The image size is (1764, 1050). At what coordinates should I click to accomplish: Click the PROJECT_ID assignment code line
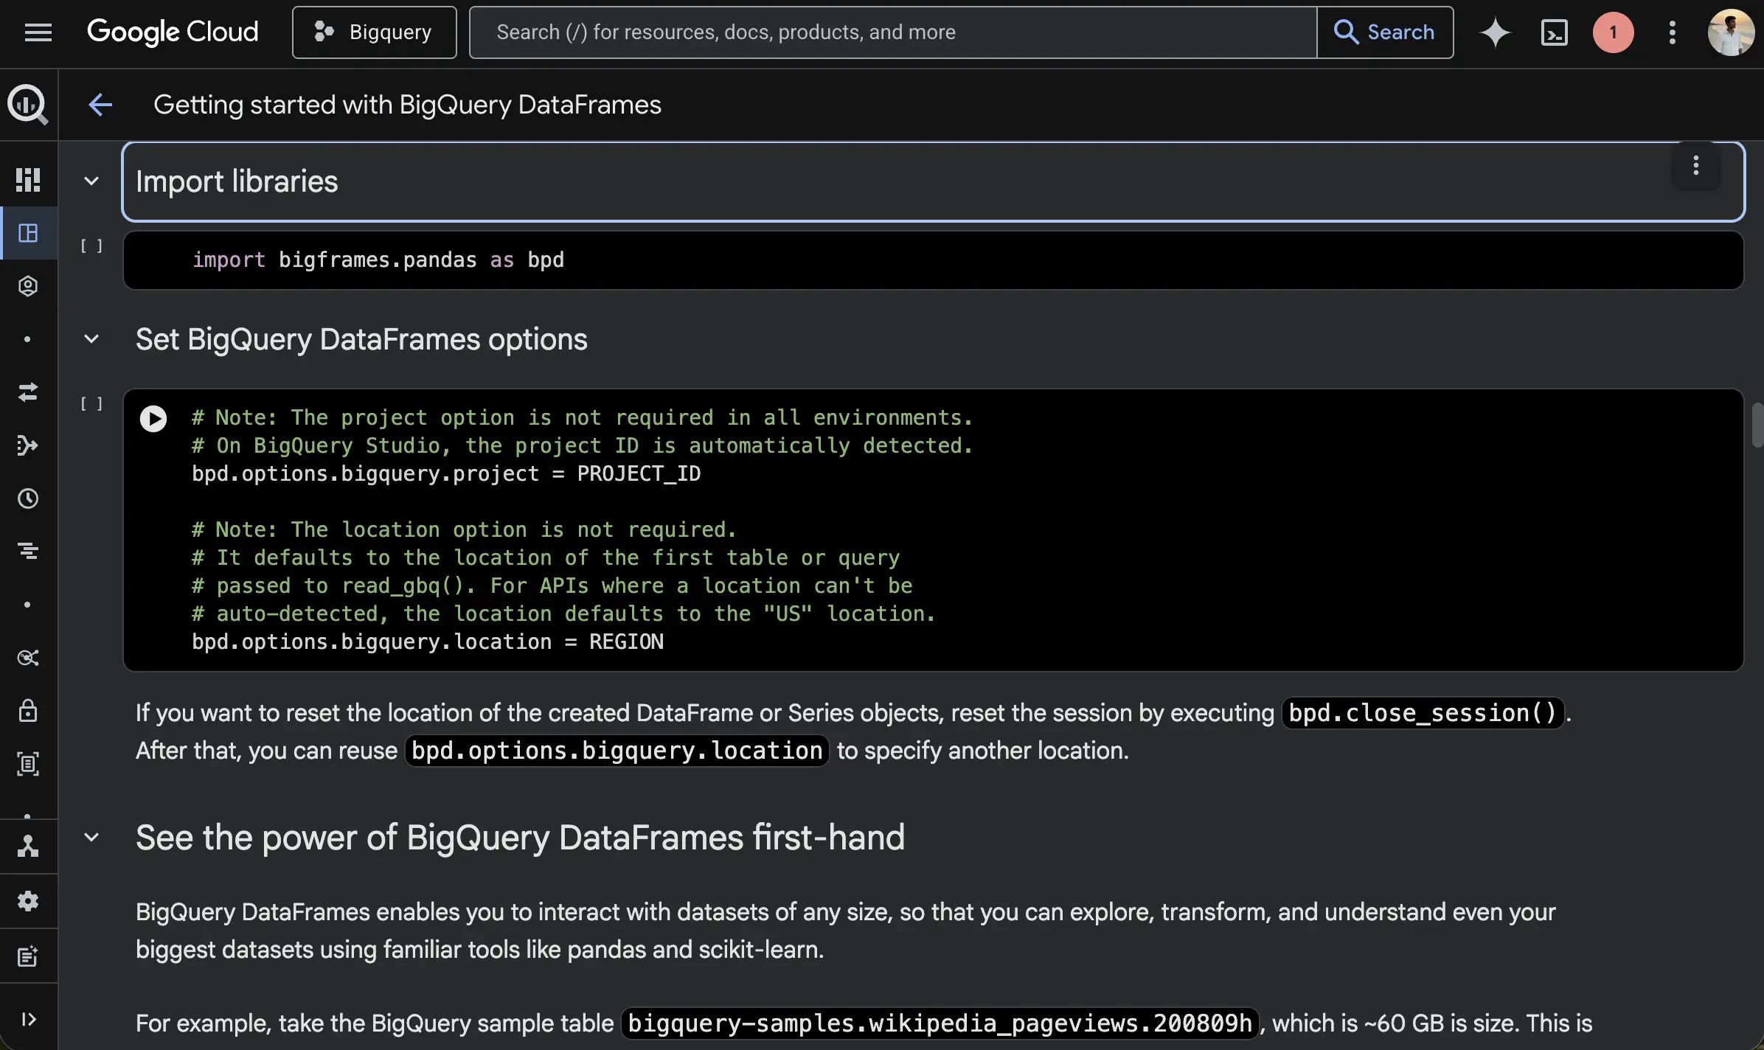(446, 473)
